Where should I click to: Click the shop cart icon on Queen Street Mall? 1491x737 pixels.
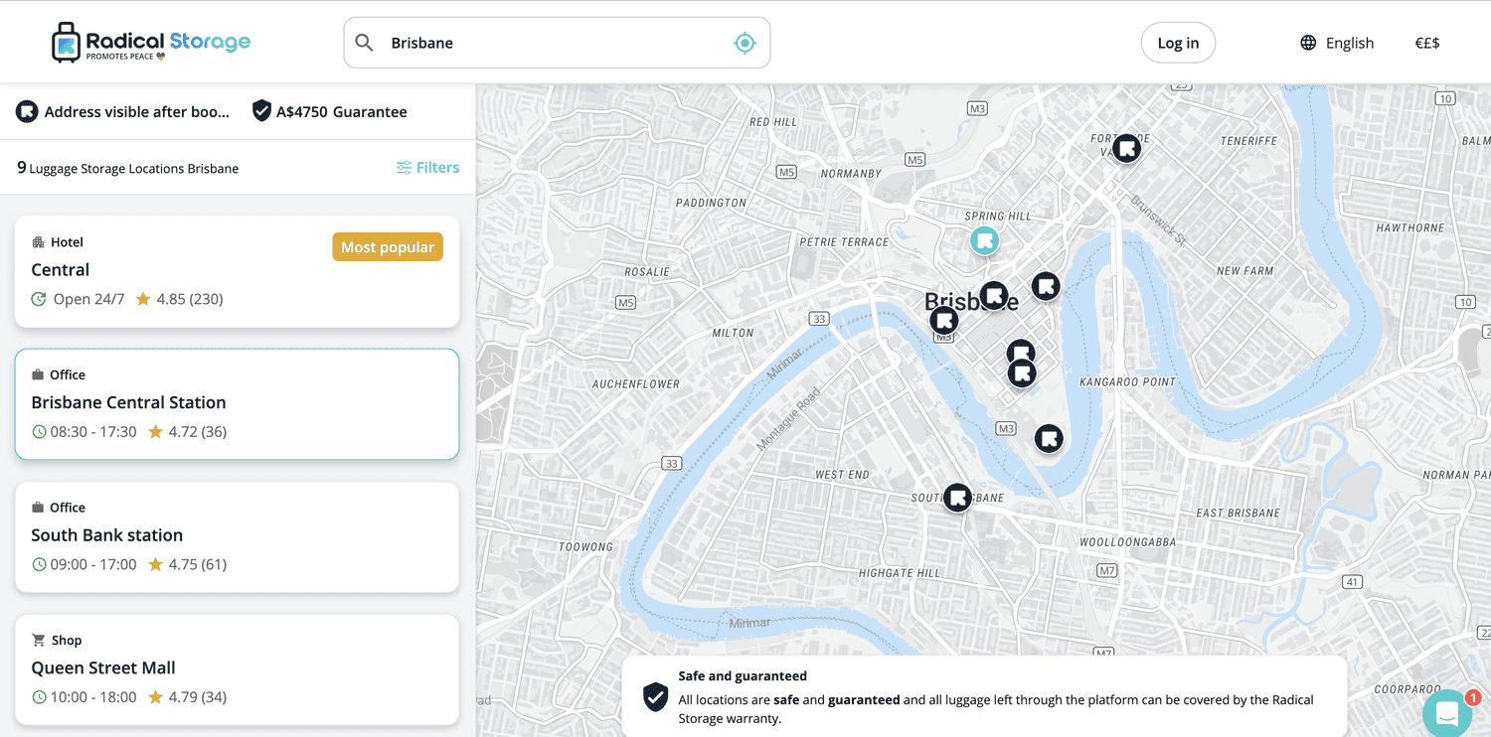pos(38,640)
